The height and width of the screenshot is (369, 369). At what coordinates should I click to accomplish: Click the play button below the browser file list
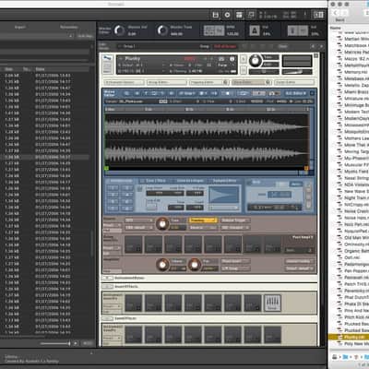(x=76, y=343)
